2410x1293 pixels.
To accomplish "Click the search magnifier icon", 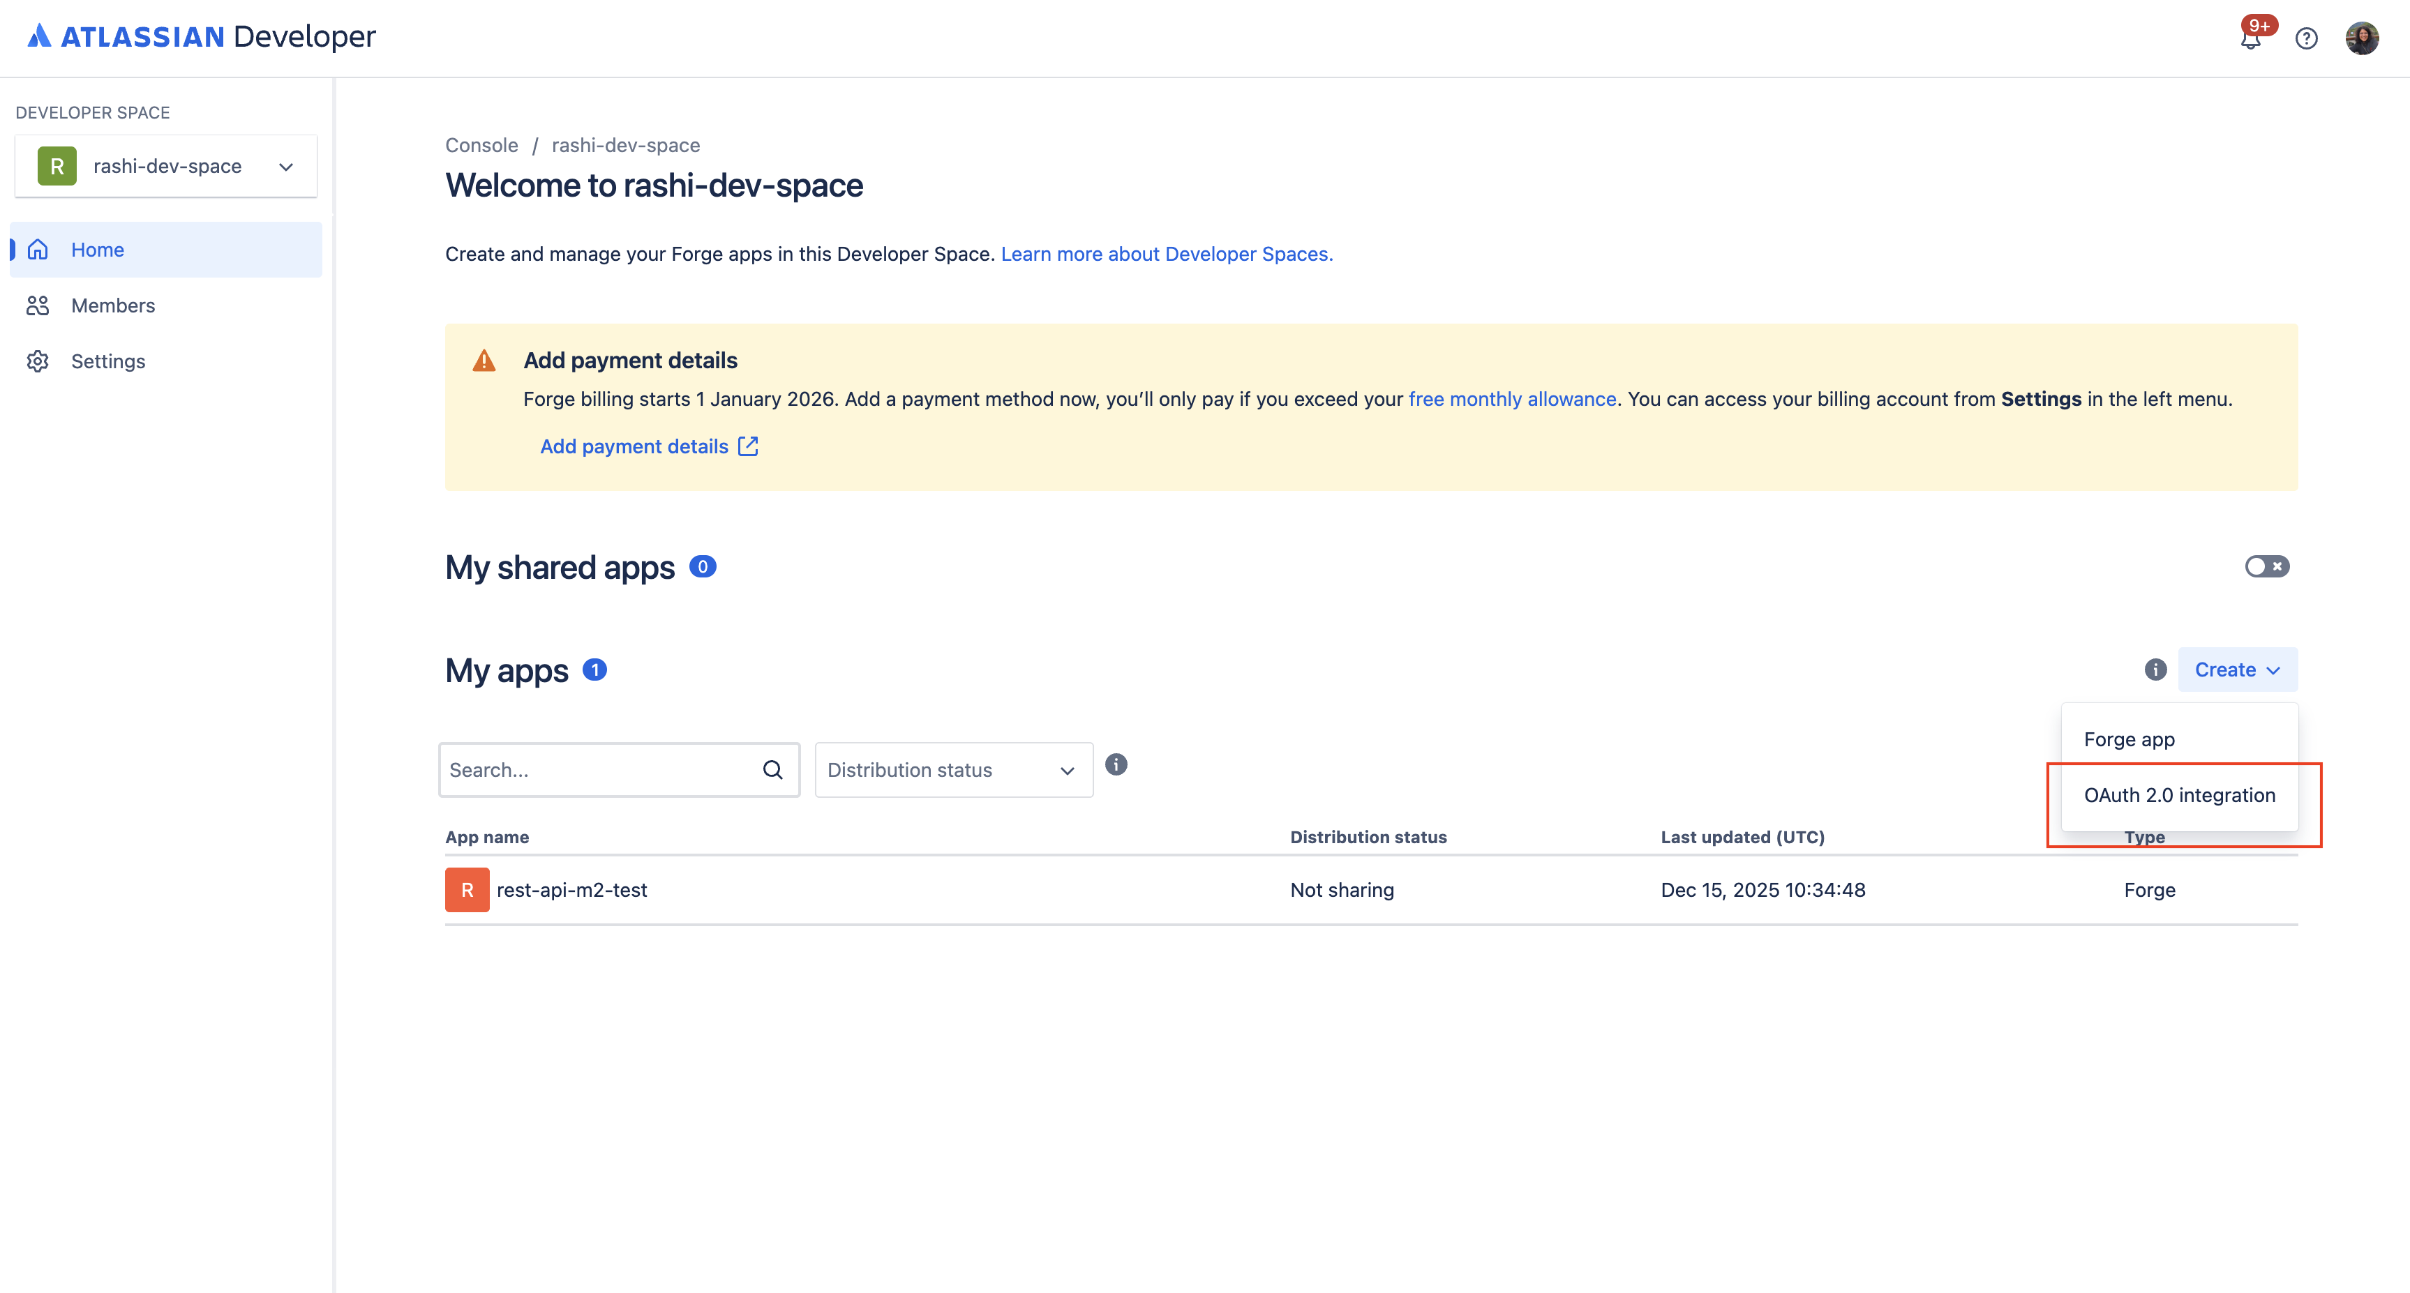I will point(773,769).
